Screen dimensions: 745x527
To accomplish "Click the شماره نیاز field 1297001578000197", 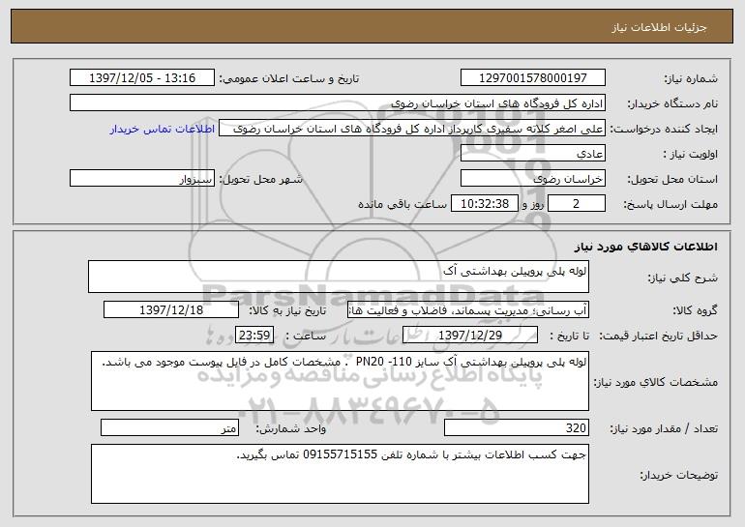I will (x=532, y=77).
